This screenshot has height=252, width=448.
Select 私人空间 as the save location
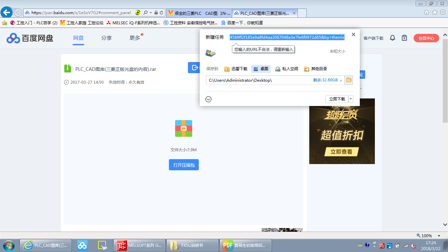286,69
